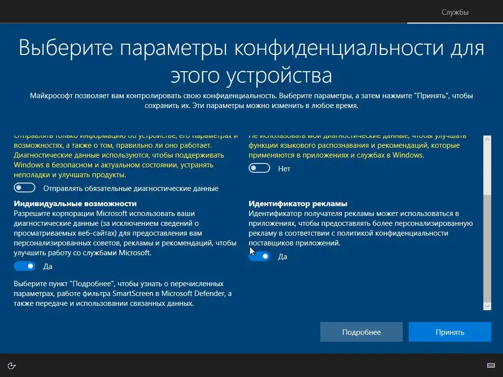Turn off the 'Идентификатор рекламы' toggle
The image size is (503, 377).
pyautogui.click(x=259, y=256)
